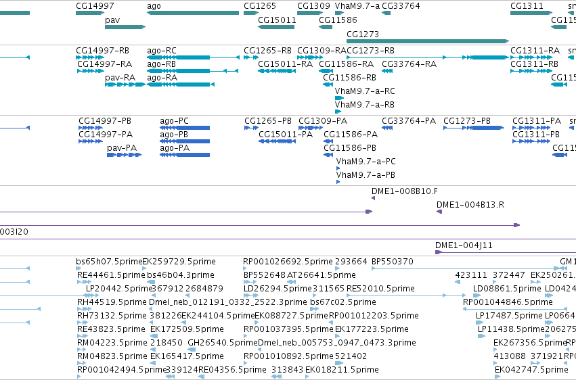Viewport: 576px width, 380px height.
Task: Select the CG14997 gene feature
Action: click(x=90, y=13)
